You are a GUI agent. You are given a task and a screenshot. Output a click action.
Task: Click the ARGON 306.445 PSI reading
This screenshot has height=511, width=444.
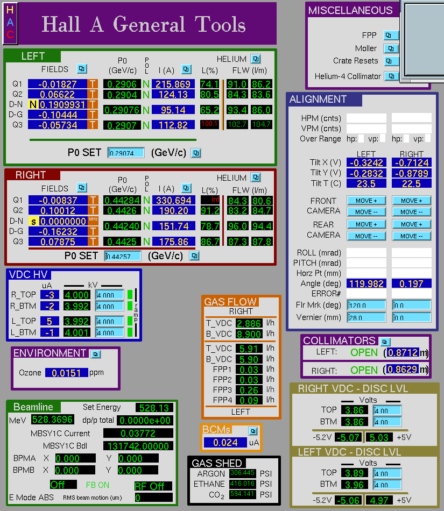[x=242, y=473]
